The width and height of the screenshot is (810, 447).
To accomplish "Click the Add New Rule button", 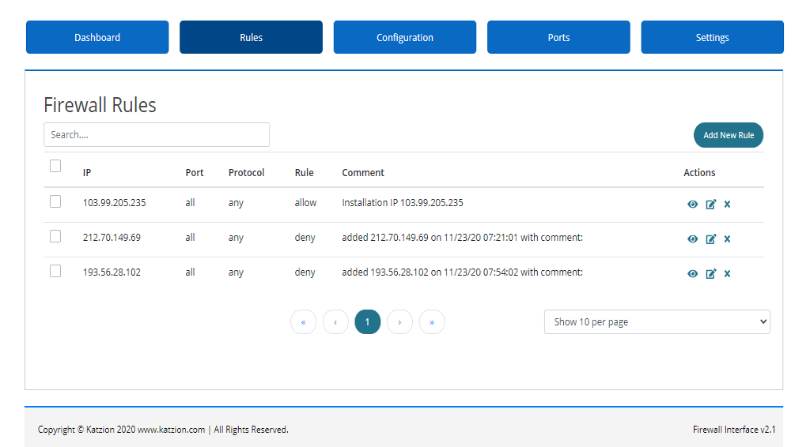I will click(x=728, y=135).
